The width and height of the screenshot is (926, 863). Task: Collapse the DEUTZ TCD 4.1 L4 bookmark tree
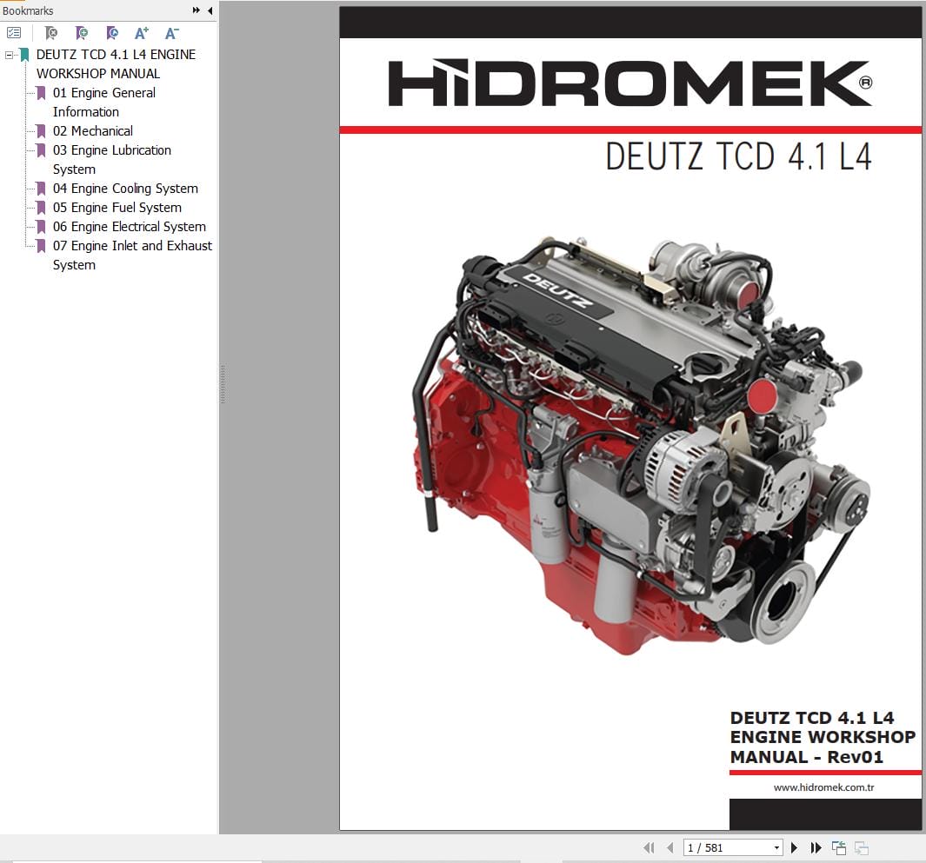[x=9, y=54]
